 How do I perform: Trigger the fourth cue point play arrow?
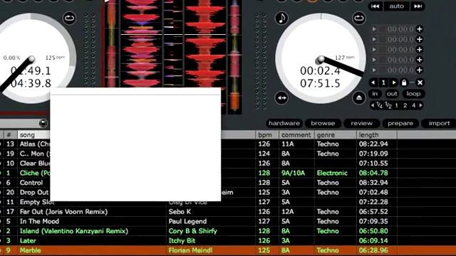374,60
